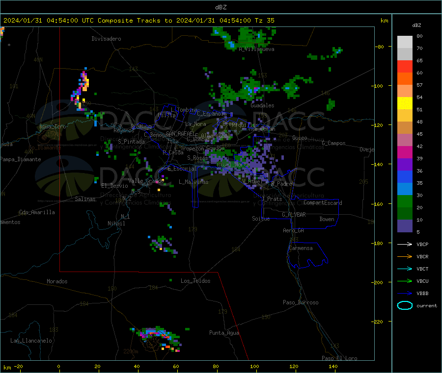Click the 'Guadales' map label
Screen dimensions: 442x373
[x=262, y=105]
